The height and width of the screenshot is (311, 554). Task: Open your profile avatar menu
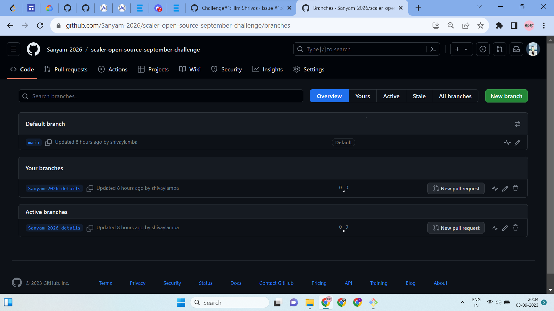coord(533,49)
